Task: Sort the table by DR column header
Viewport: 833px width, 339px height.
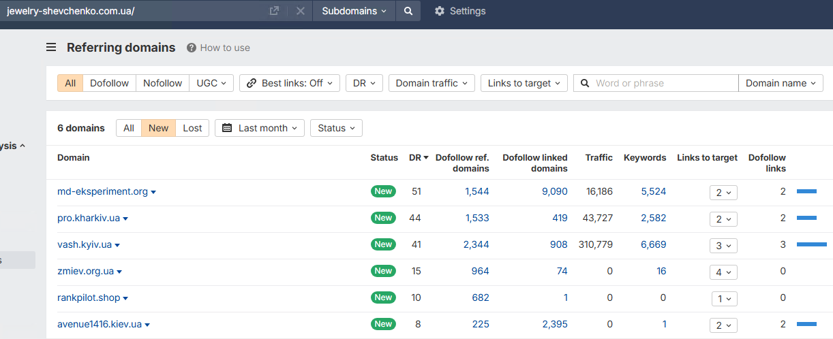Action: [x=418, y=157]
